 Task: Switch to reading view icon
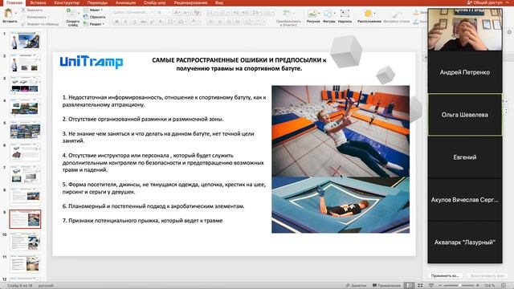431,286
